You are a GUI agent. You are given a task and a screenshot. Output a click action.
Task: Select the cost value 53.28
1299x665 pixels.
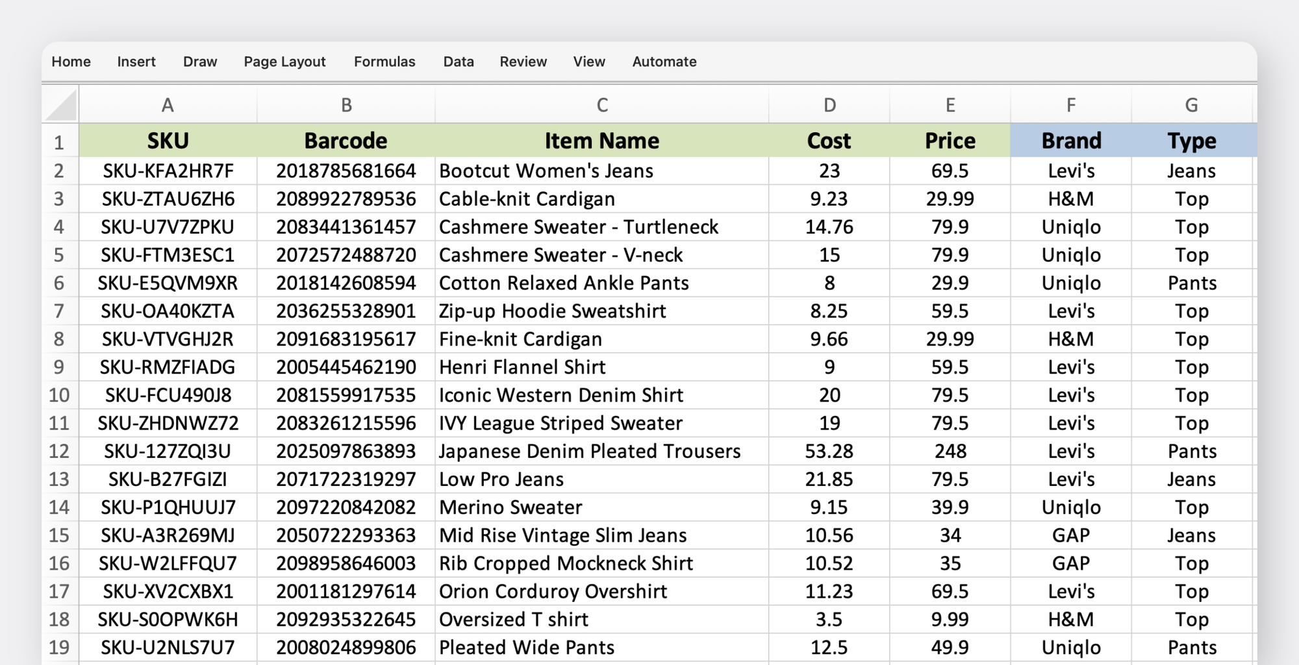(829, 451)
